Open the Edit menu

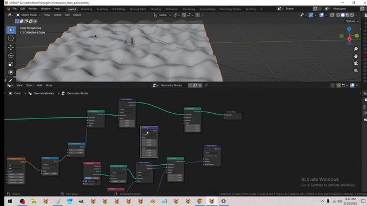click(x=22, y=9)
